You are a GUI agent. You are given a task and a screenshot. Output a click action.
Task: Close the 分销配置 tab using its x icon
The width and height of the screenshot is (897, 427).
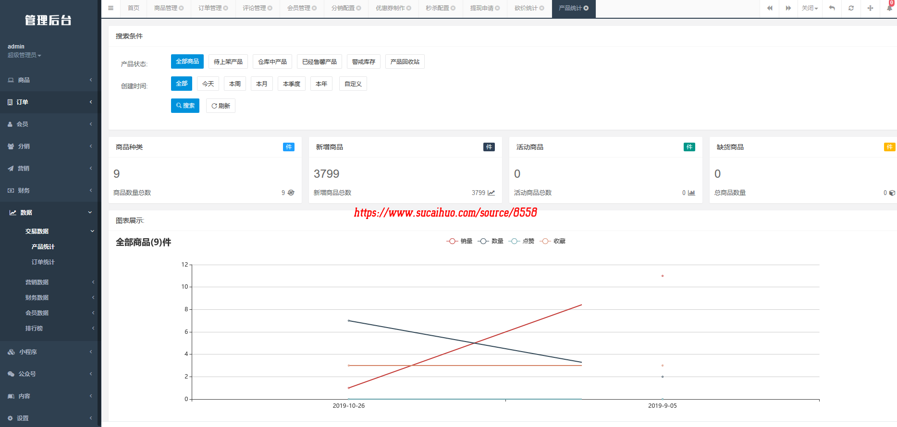(358, 8)
